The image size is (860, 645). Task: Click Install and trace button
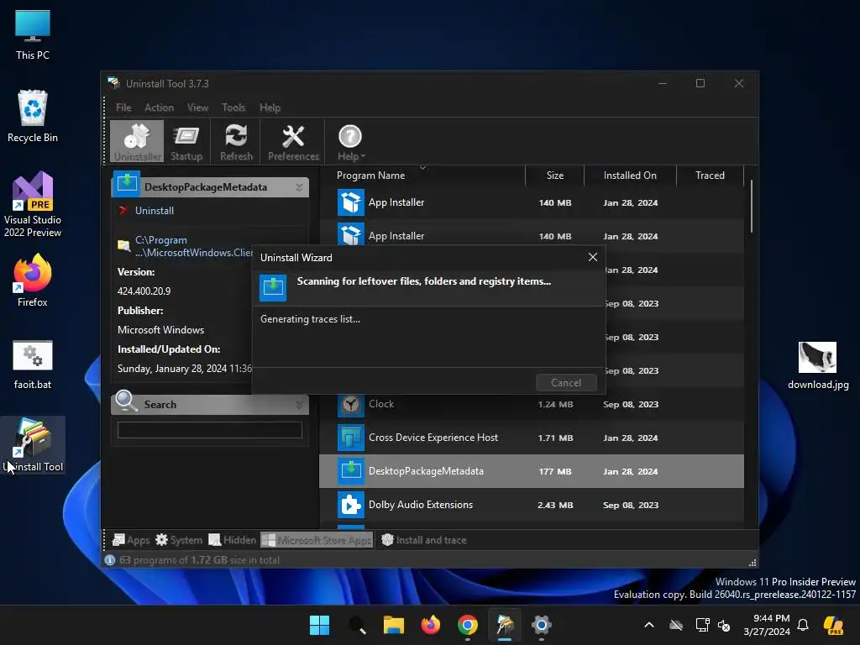point(424,540)
